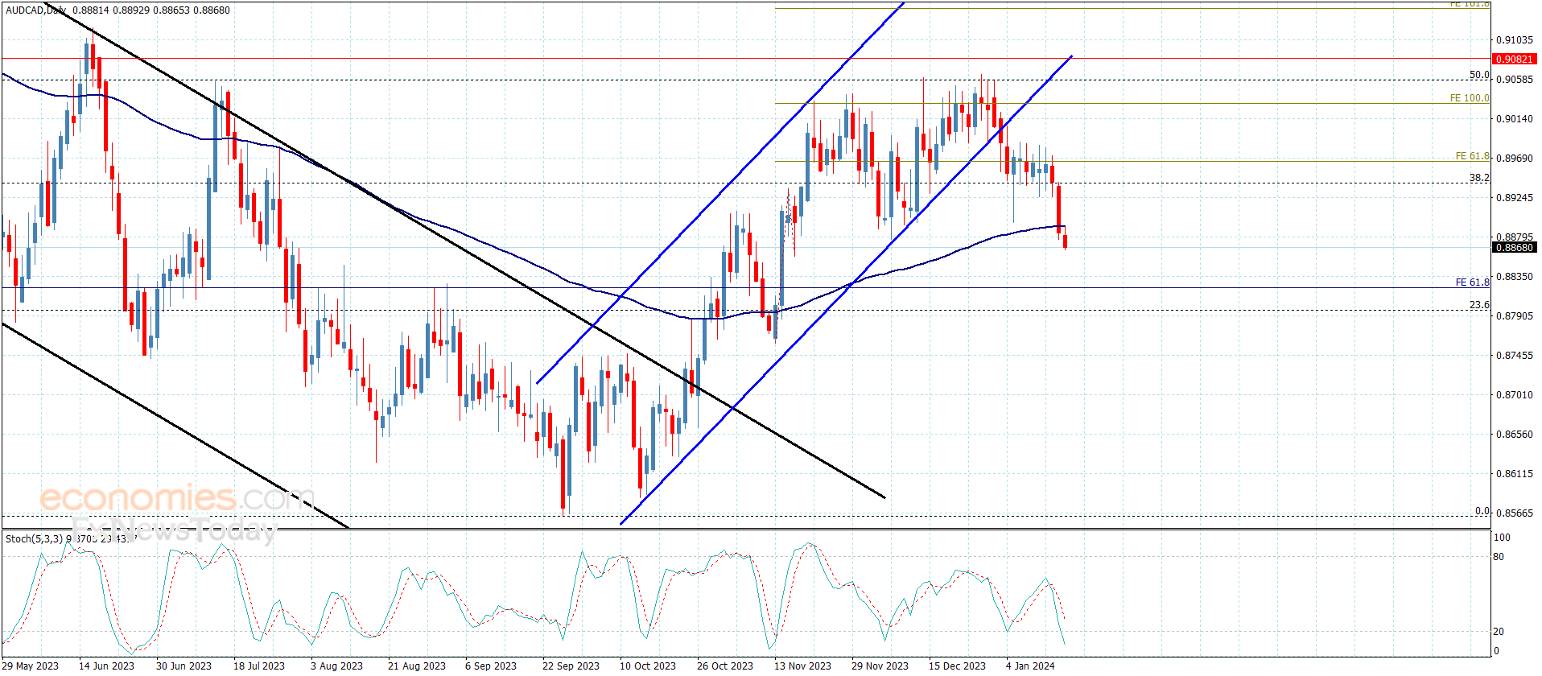
Task: Click the FE 100.0 Fibonacci expansion label
Action: coord(1470,98)
